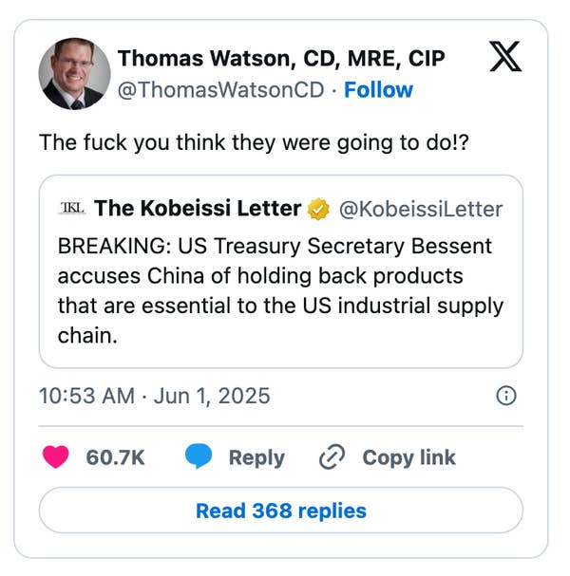Open the 10:53 AM · Jun 1, 2025 timestamp

[155, 396]
